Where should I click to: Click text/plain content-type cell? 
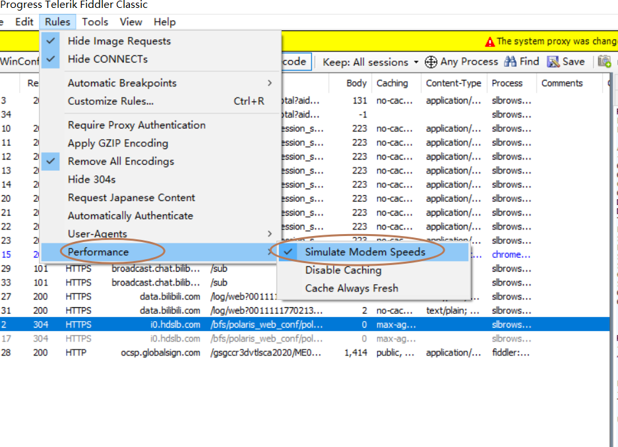click(x=452, y=311)
